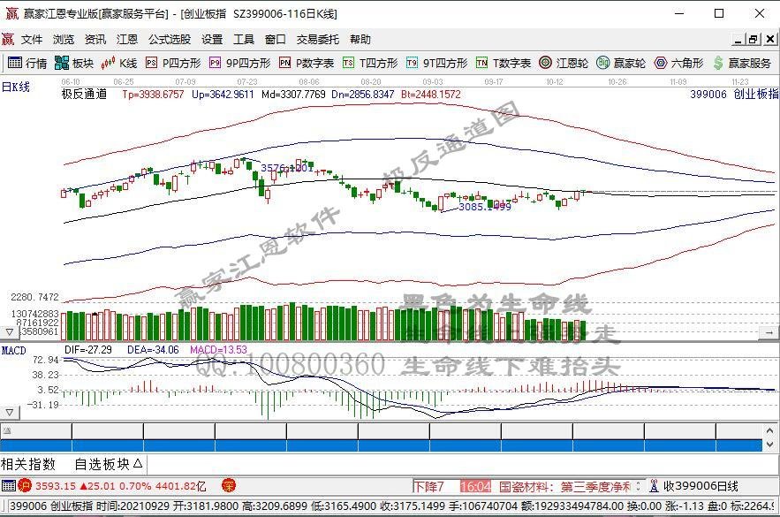Screen dimensions: 780x517
Task: Toggle the news ticker stepper arrows
Action: tap(639, 486)
